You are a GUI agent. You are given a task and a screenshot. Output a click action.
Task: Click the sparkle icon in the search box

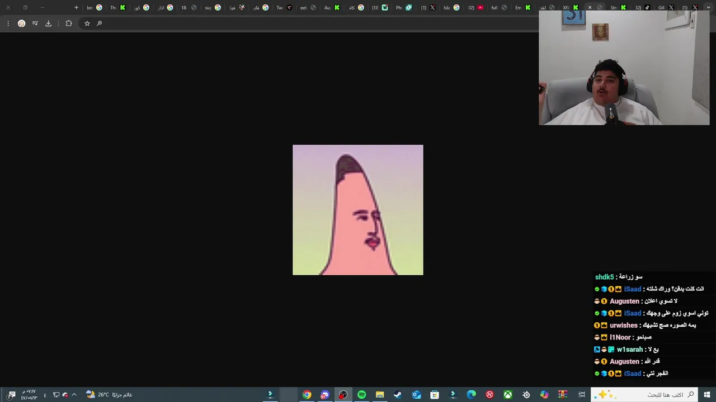[x=605, y=395]
